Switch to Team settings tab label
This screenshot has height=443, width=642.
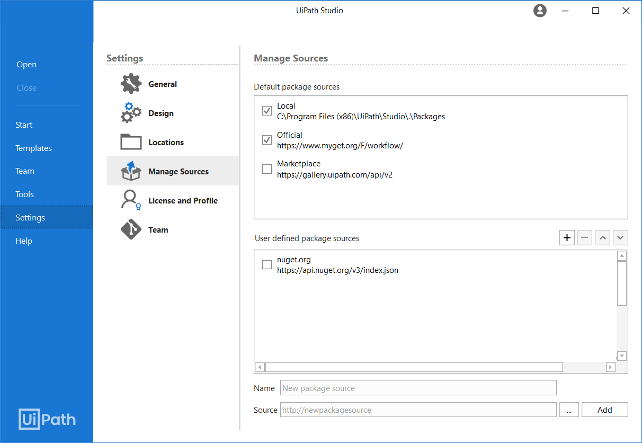pyautogui.click(x=158, y=230)
